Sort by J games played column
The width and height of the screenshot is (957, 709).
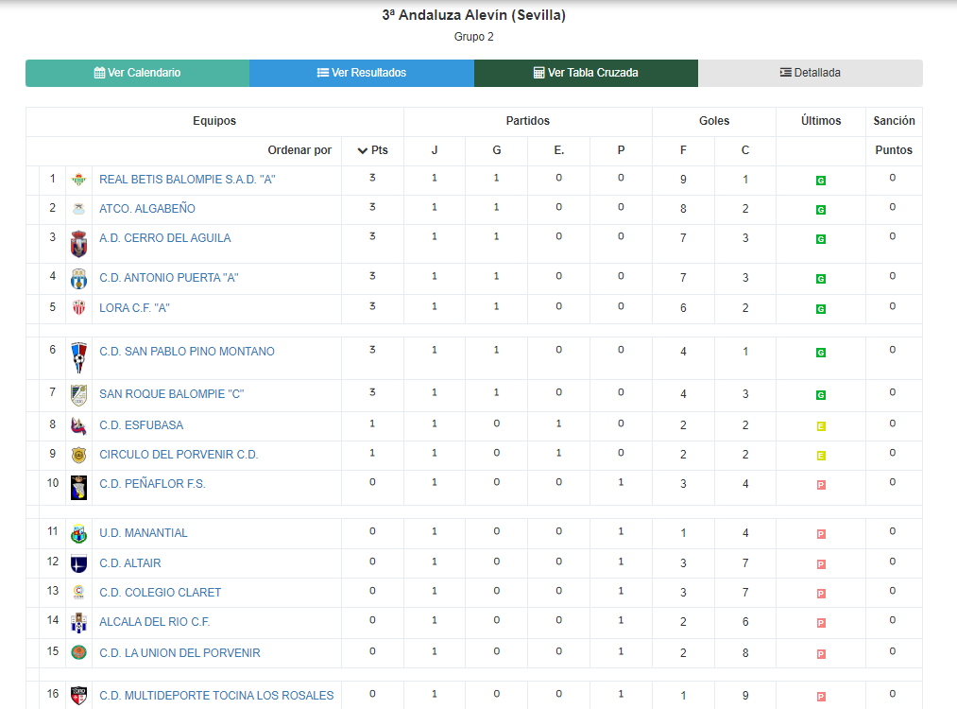tap(435, 150)
